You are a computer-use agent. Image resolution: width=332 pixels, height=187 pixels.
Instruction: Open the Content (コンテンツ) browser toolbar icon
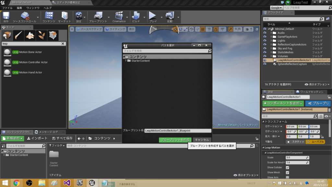click(x=49, y=17)
